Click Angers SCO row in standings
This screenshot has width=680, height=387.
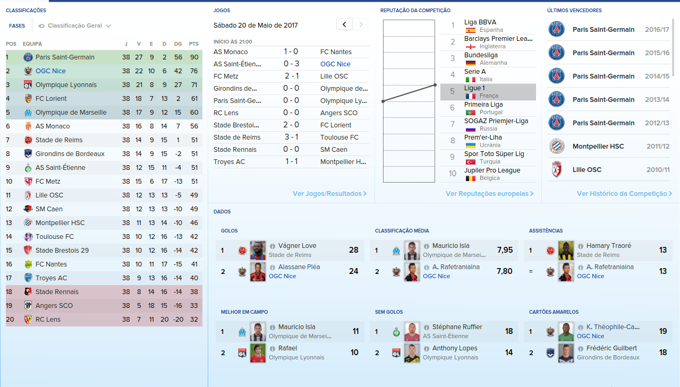pyautogui.click(x=104, y=305)
